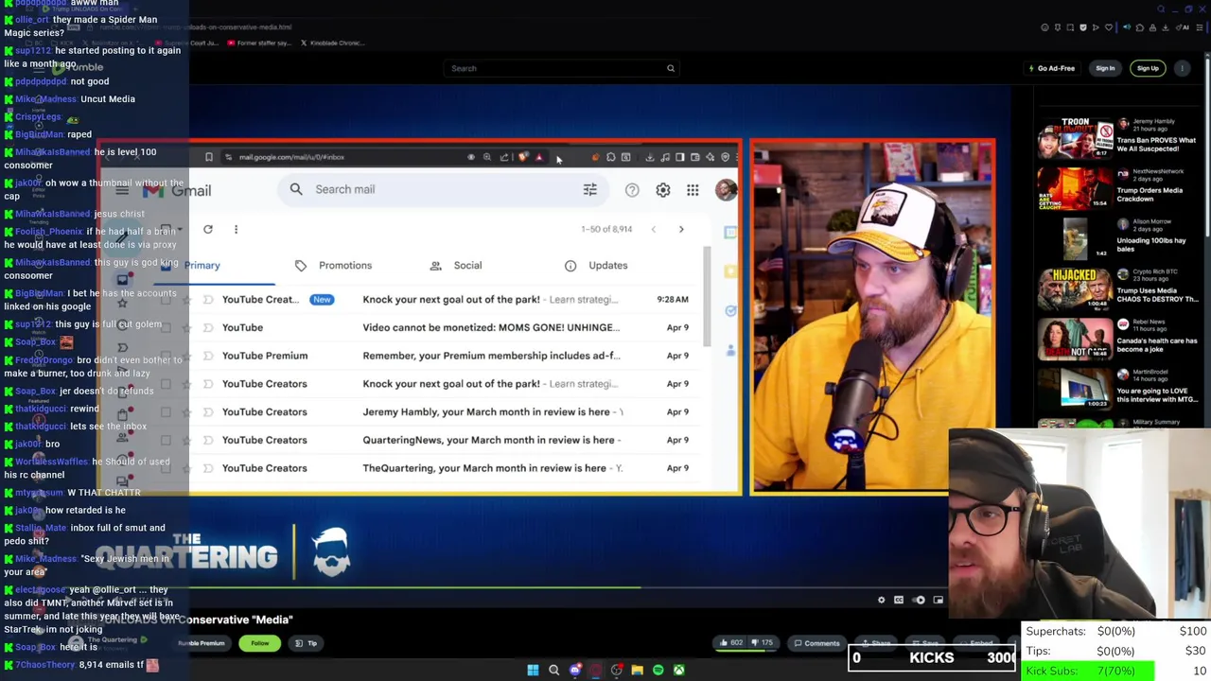Screen dimensions: 1211x681
Task: Click the Rumble Premium button
Action: [202, 643]
